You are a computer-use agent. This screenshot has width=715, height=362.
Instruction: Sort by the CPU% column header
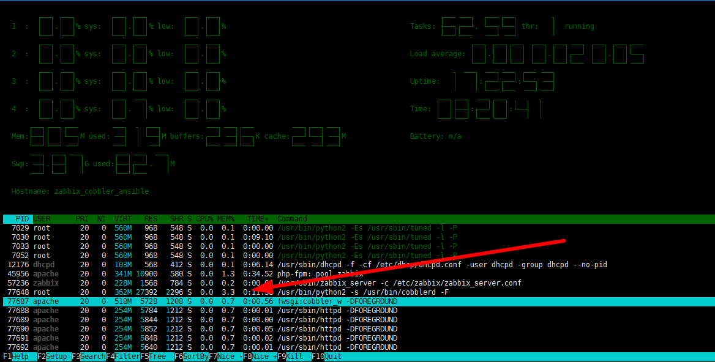click(x=204, y=219)
